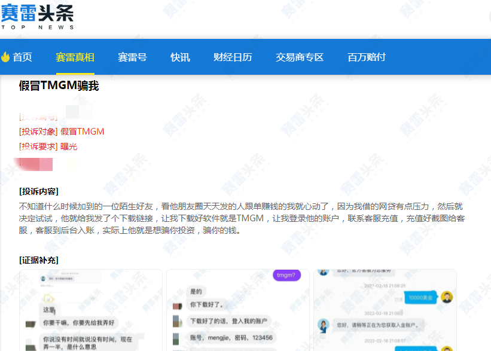Click the 账号, mengjie, 密码, 123456 message
The height and width of the screenshot is (351, 491).
click(x=231, y=337)
